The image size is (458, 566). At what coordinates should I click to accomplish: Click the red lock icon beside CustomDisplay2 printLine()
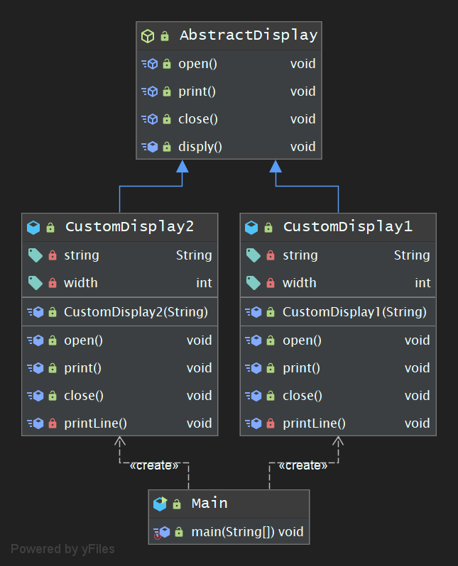click(x=52, y=423)
